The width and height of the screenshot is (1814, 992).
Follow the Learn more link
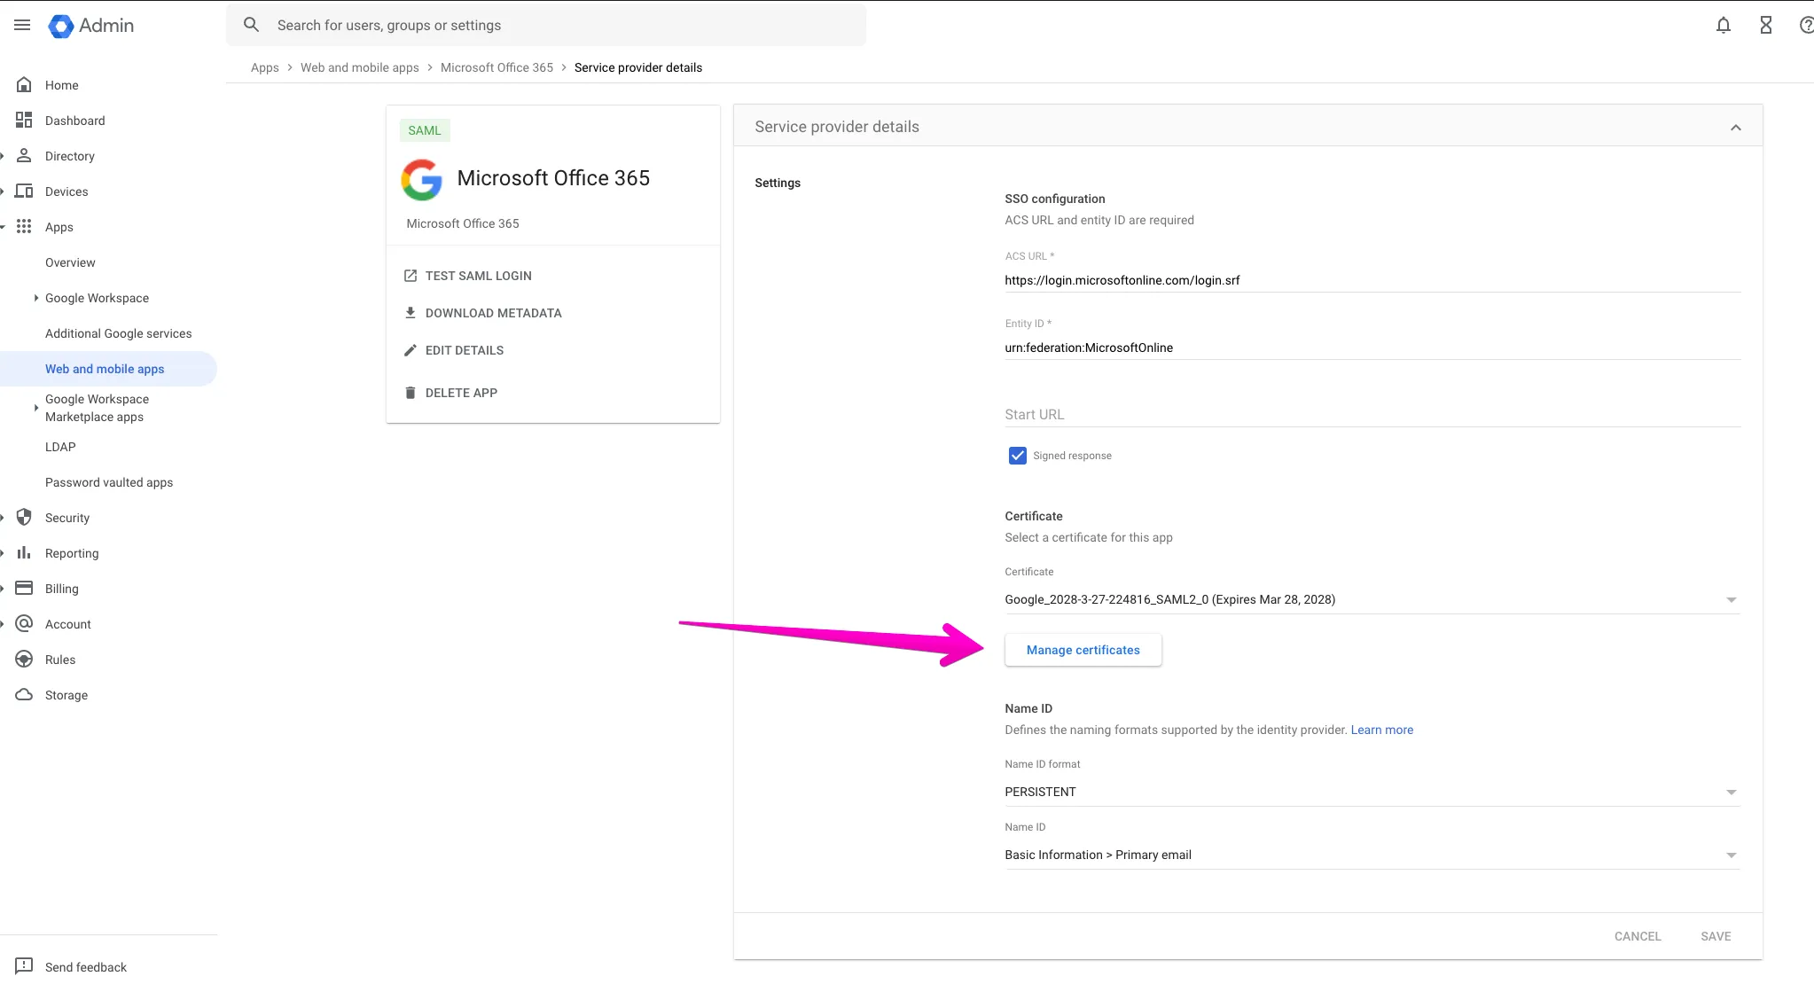1381,730
